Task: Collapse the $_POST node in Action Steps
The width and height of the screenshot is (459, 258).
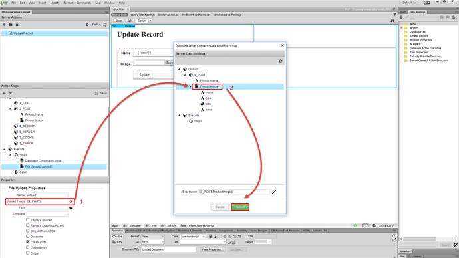Action: point(10,109)
